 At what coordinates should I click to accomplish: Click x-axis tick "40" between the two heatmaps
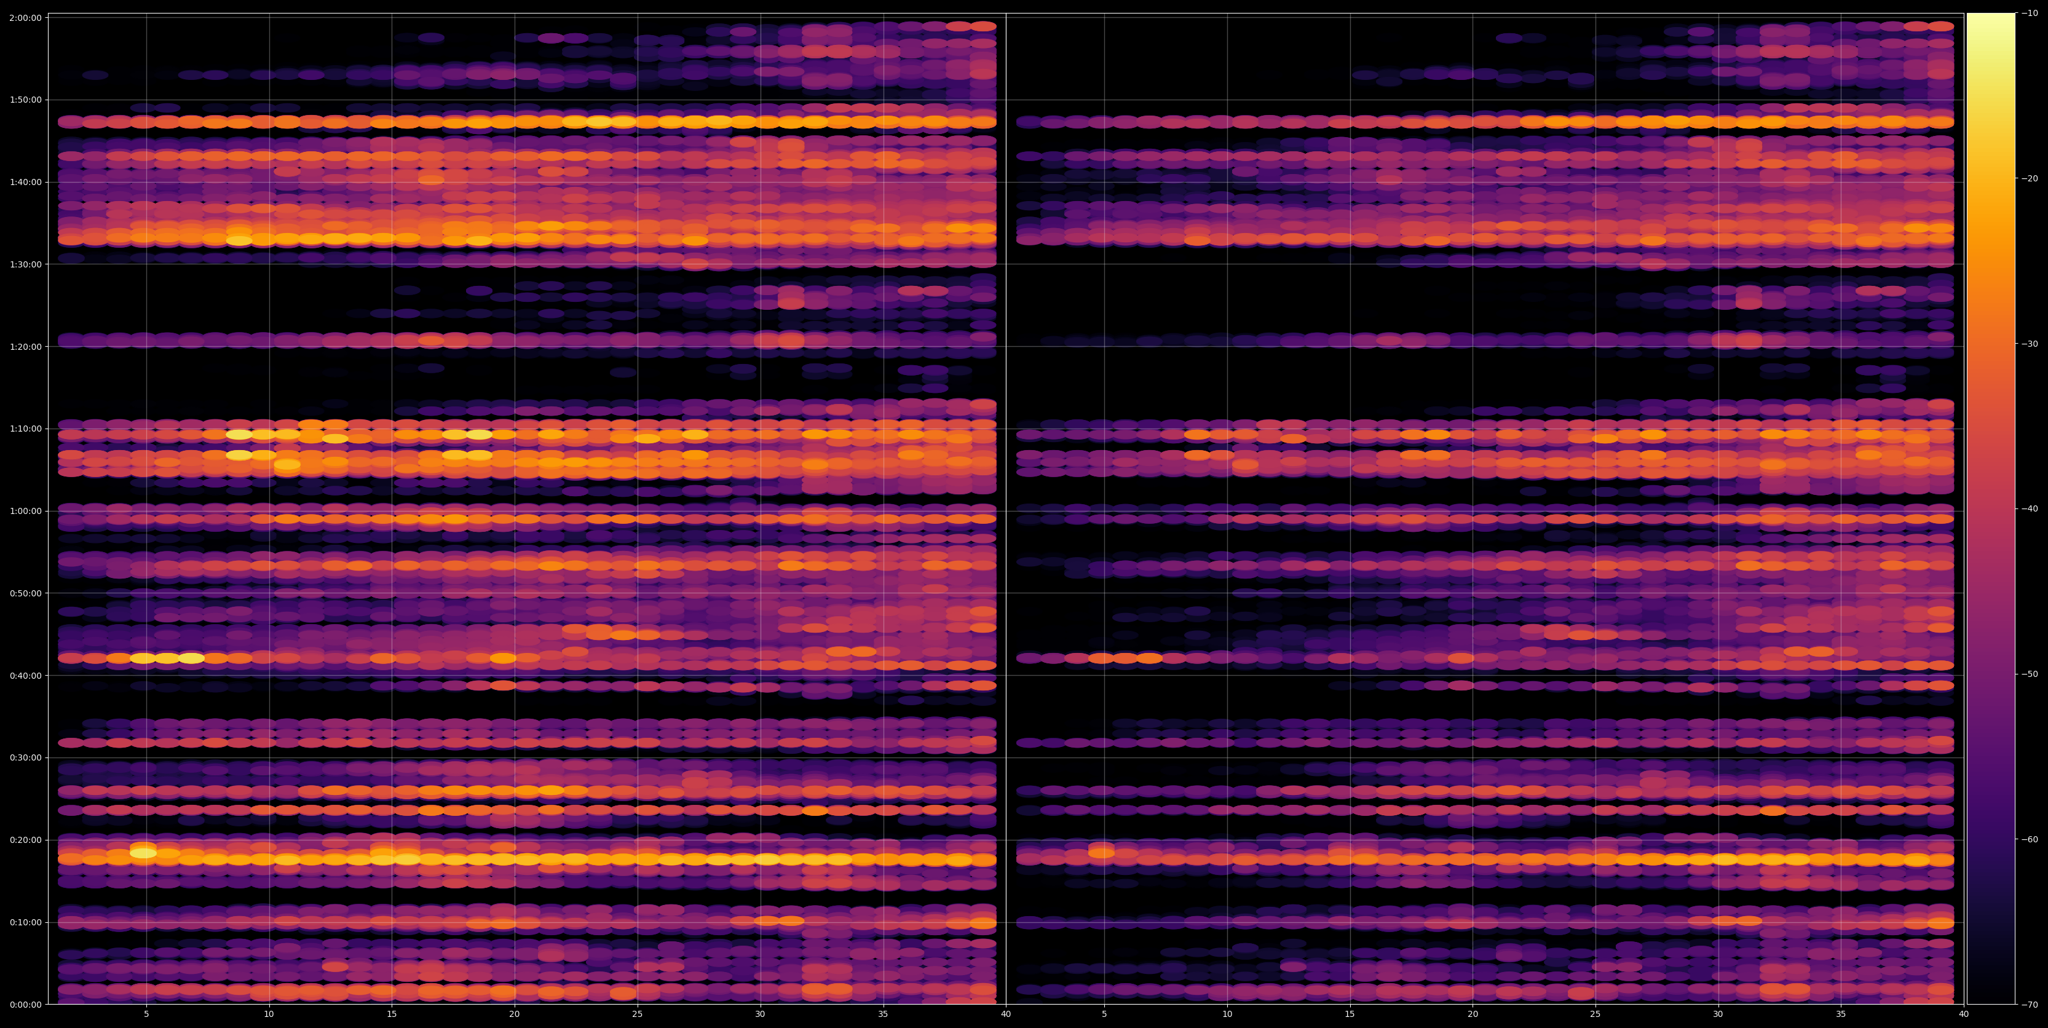click(1006, 1014)
